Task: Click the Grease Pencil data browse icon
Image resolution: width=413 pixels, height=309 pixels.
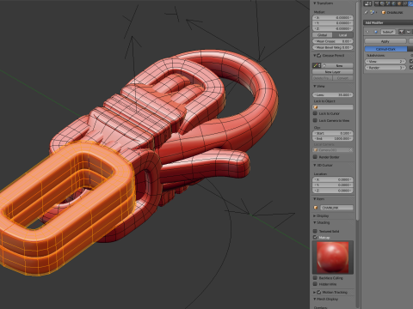Action: coord(317,65)
